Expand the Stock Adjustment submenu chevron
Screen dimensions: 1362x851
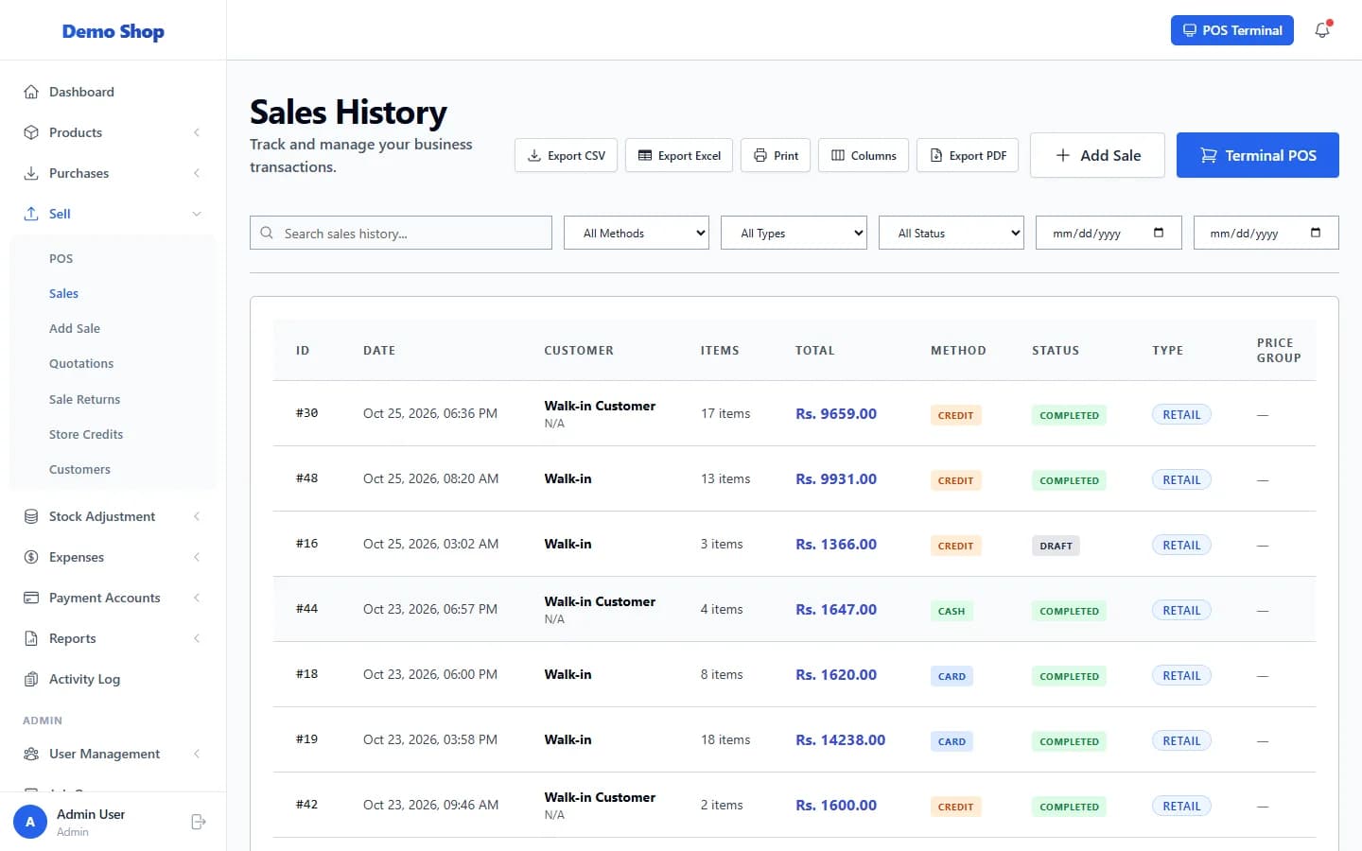[x=197, y=516]
